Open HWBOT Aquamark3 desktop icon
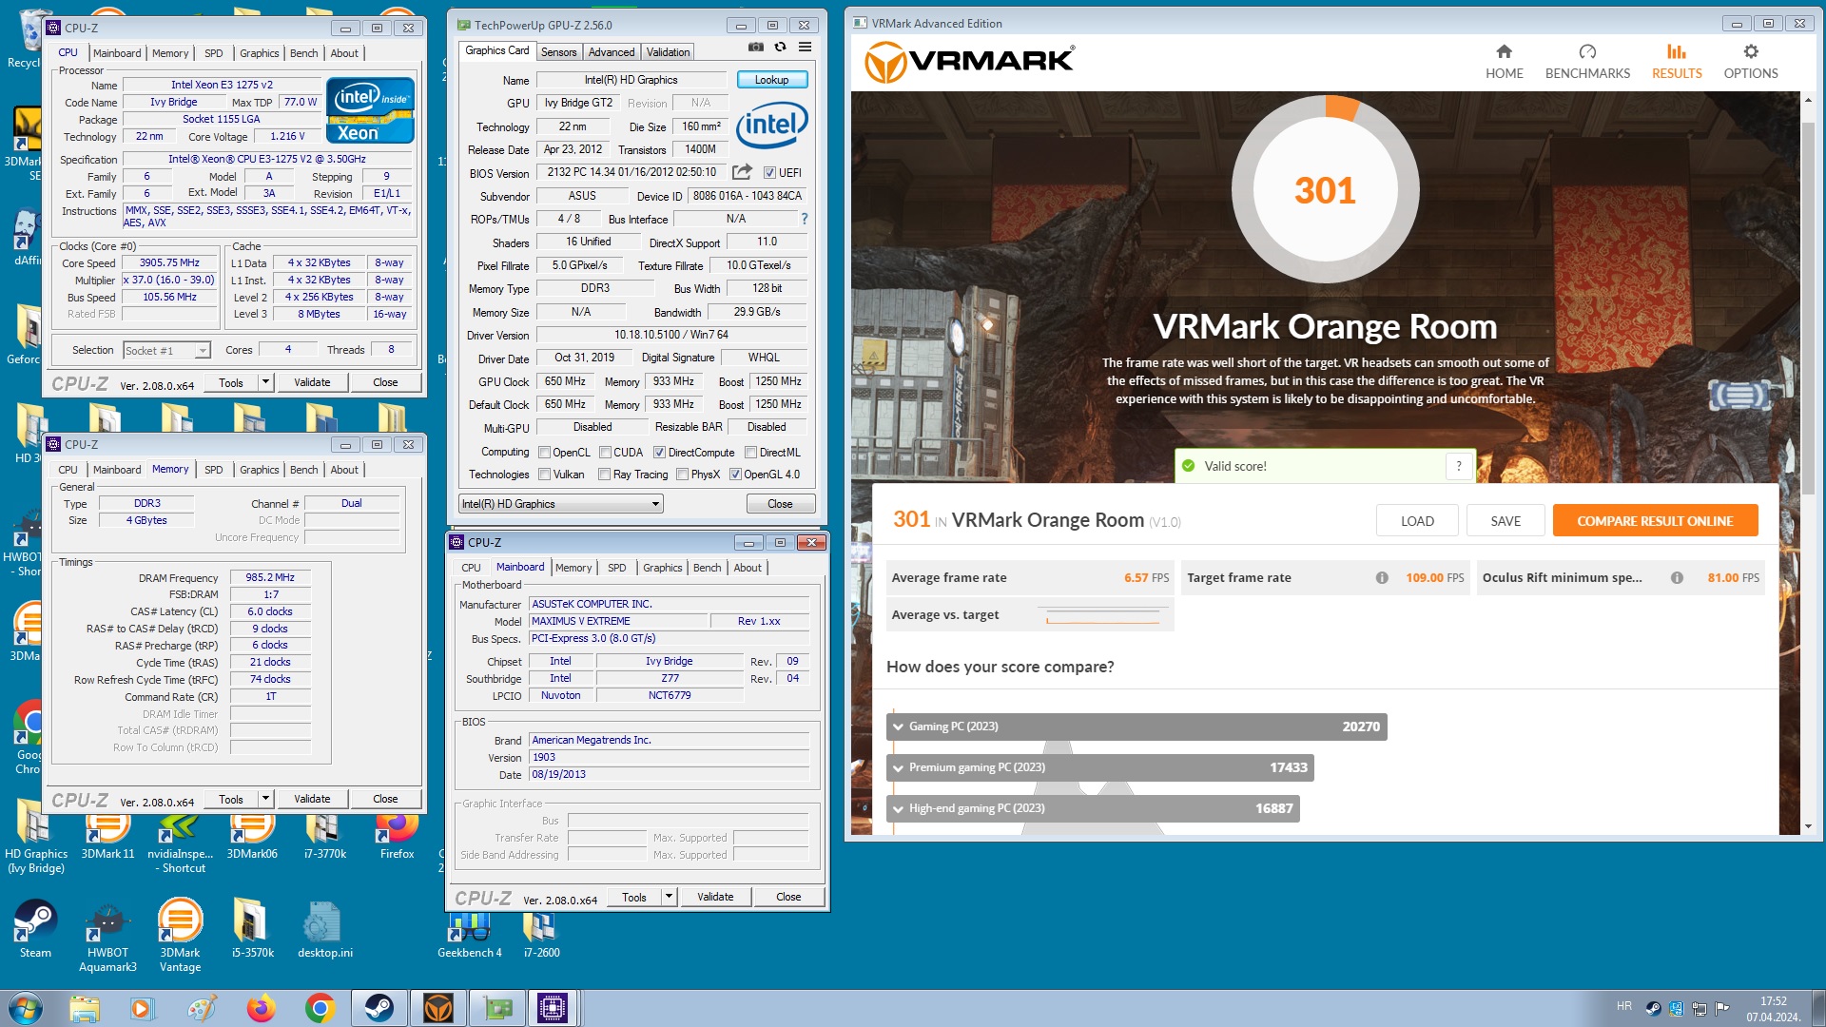This screenshot has height=1027, width=1826. point(107,936)
